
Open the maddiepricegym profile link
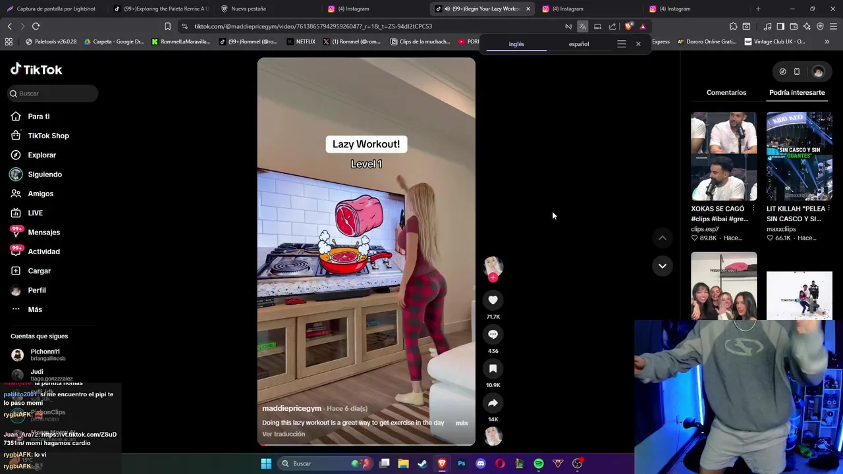point(292,409)
